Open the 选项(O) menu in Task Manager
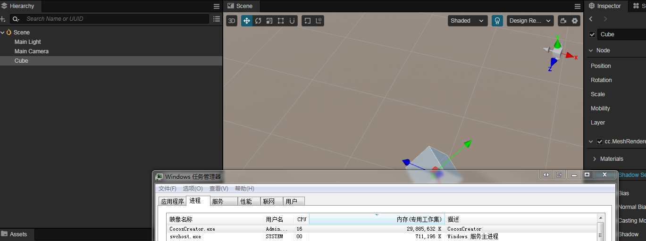The image size is (646, 241). pyautogui.click(x=193, y=189)
